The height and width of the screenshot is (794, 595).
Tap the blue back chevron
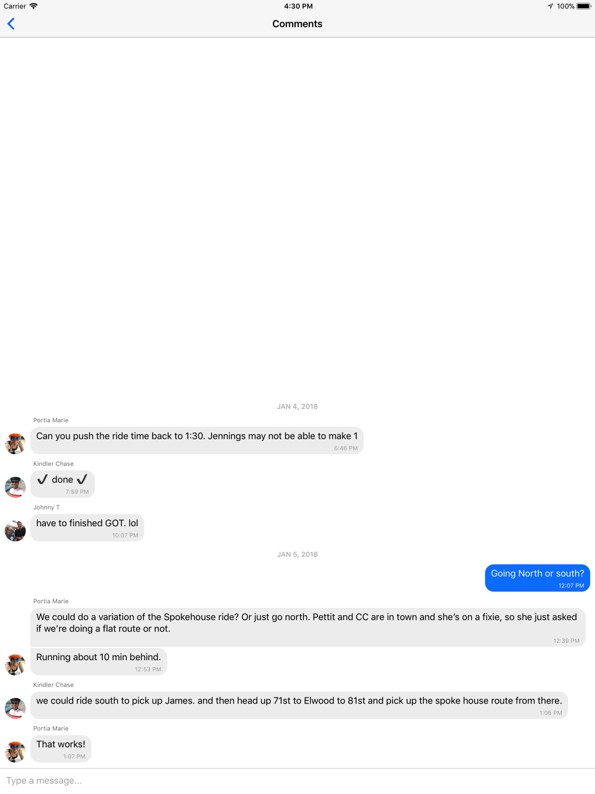click(x=11, y=24)
